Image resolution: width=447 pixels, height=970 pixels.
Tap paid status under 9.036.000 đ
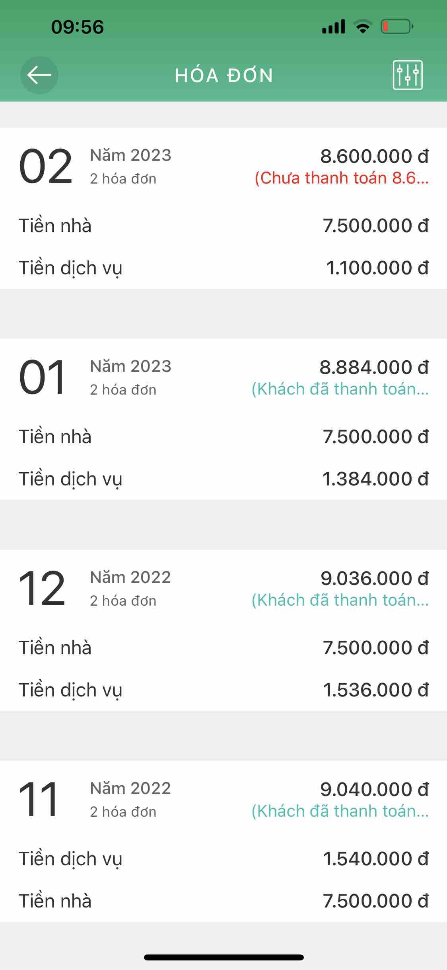point(340,600)
